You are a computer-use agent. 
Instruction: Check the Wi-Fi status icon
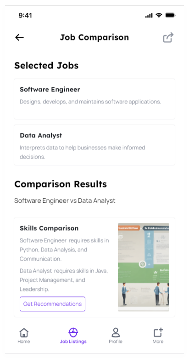click(159, 15)
